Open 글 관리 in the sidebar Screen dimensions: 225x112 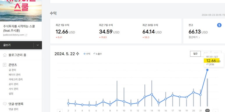pyautogui.click(x=12, y=70)
